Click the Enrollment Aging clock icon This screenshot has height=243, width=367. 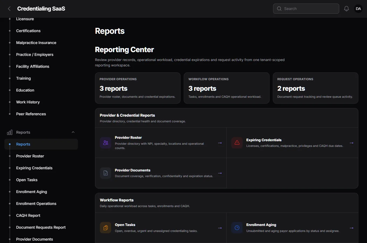click(x=237, y=228)
